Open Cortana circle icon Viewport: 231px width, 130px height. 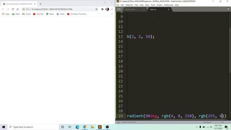tap(62, 127)
